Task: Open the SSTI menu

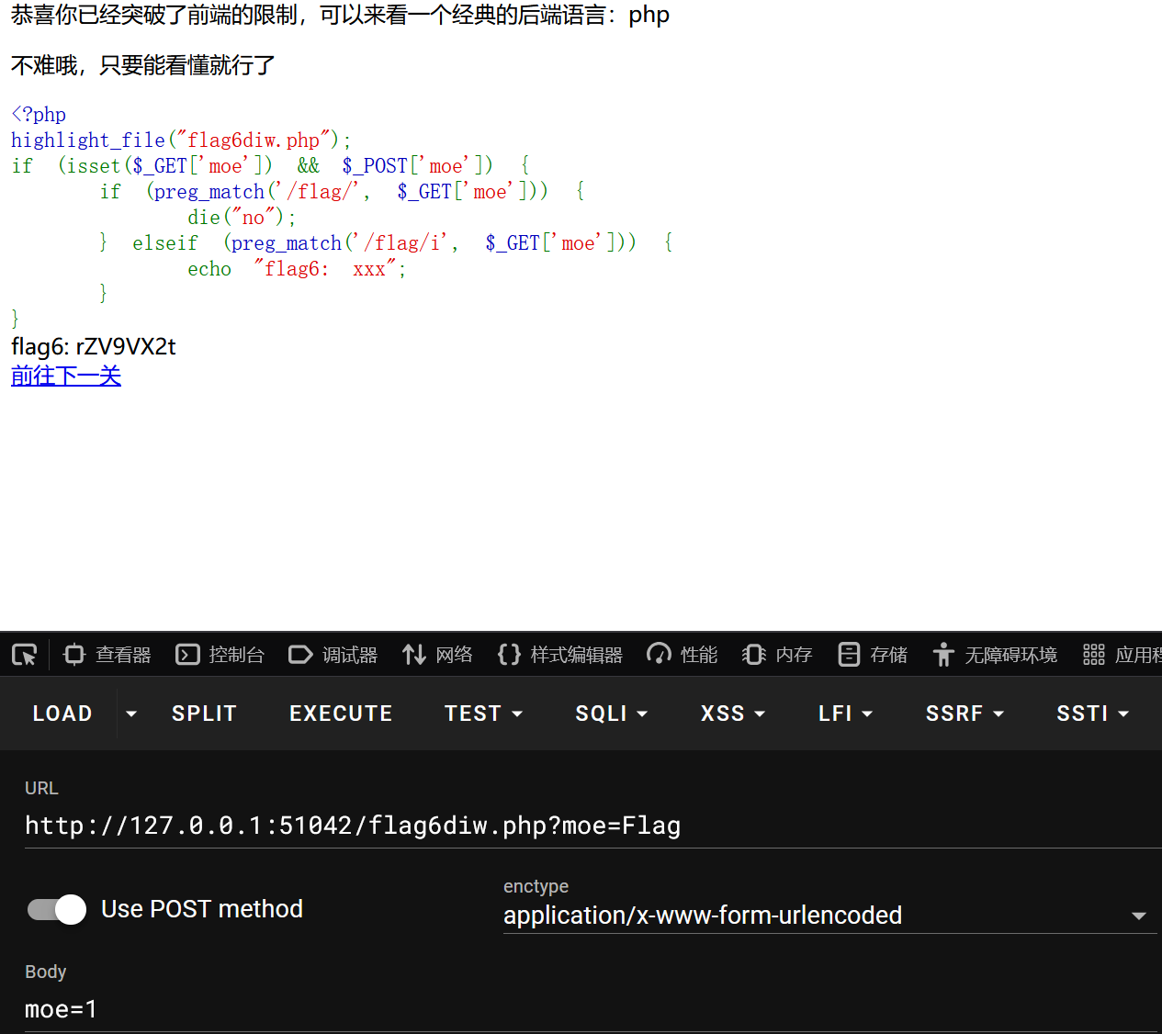Action: pos(1092,713)
